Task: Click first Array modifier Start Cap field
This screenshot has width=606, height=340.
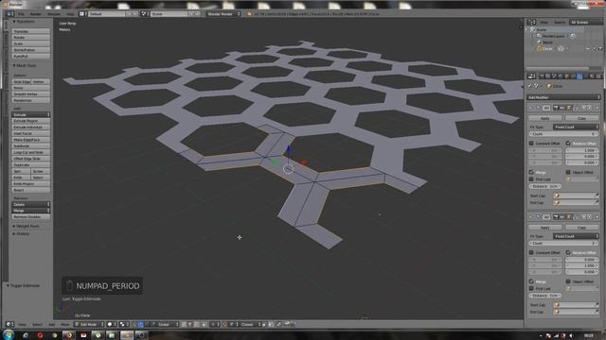Action: point(576,195)
